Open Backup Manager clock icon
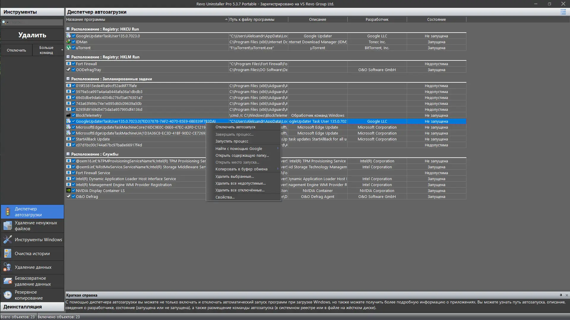570x320 pixels. coord(8,295)
